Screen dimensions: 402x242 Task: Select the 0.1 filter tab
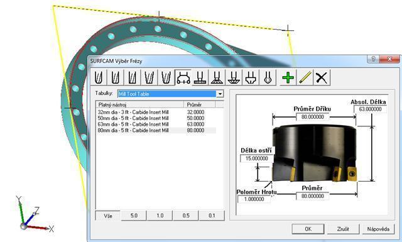tap(212, 216)
